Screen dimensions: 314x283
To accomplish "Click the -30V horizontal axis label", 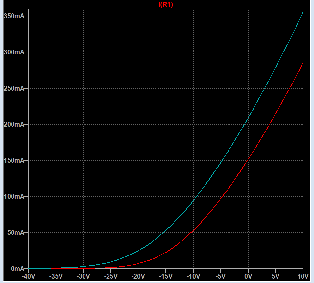I will (83, 277).
